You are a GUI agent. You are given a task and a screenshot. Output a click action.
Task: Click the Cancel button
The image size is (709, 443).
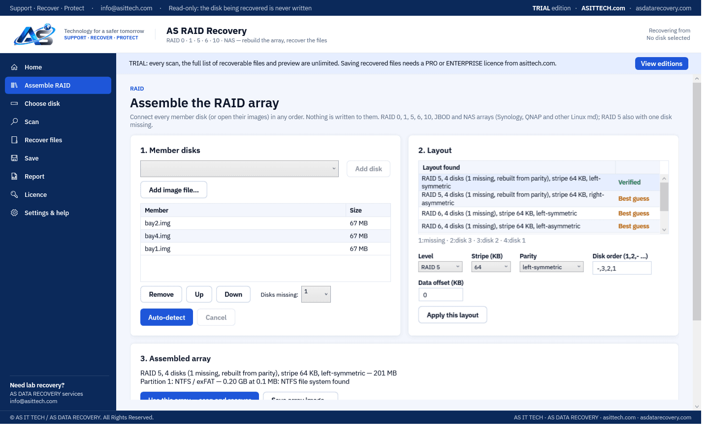(216, 317)
